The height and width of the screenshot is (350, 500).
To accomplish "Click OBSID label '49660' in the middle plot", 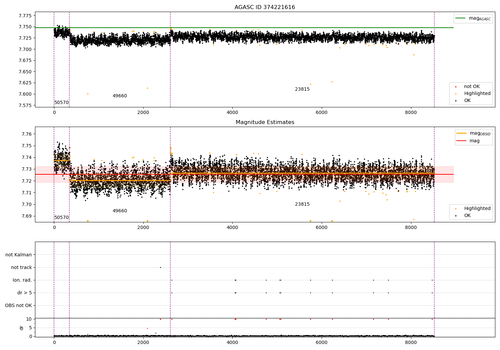I will [x=120, y=211].
